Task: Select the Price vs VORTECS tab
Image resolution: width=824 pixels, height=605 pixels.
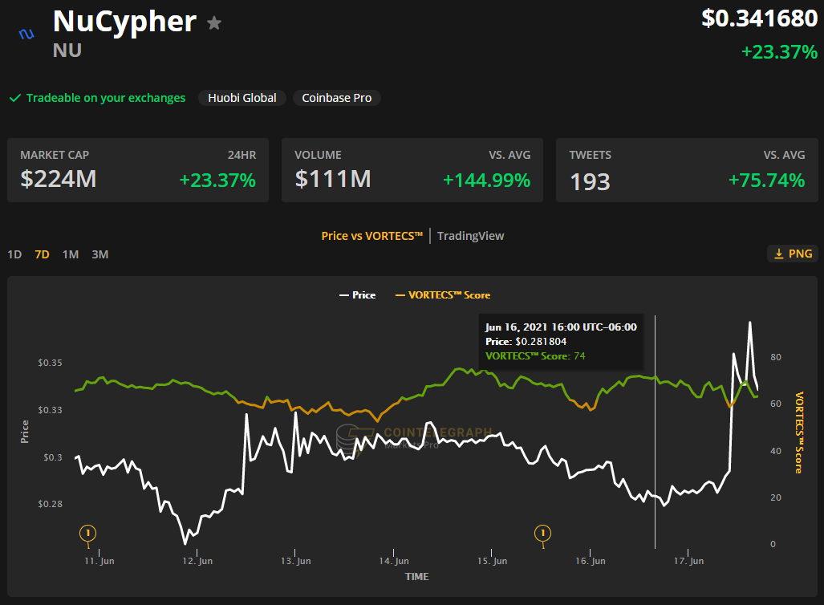Action: 371,236
